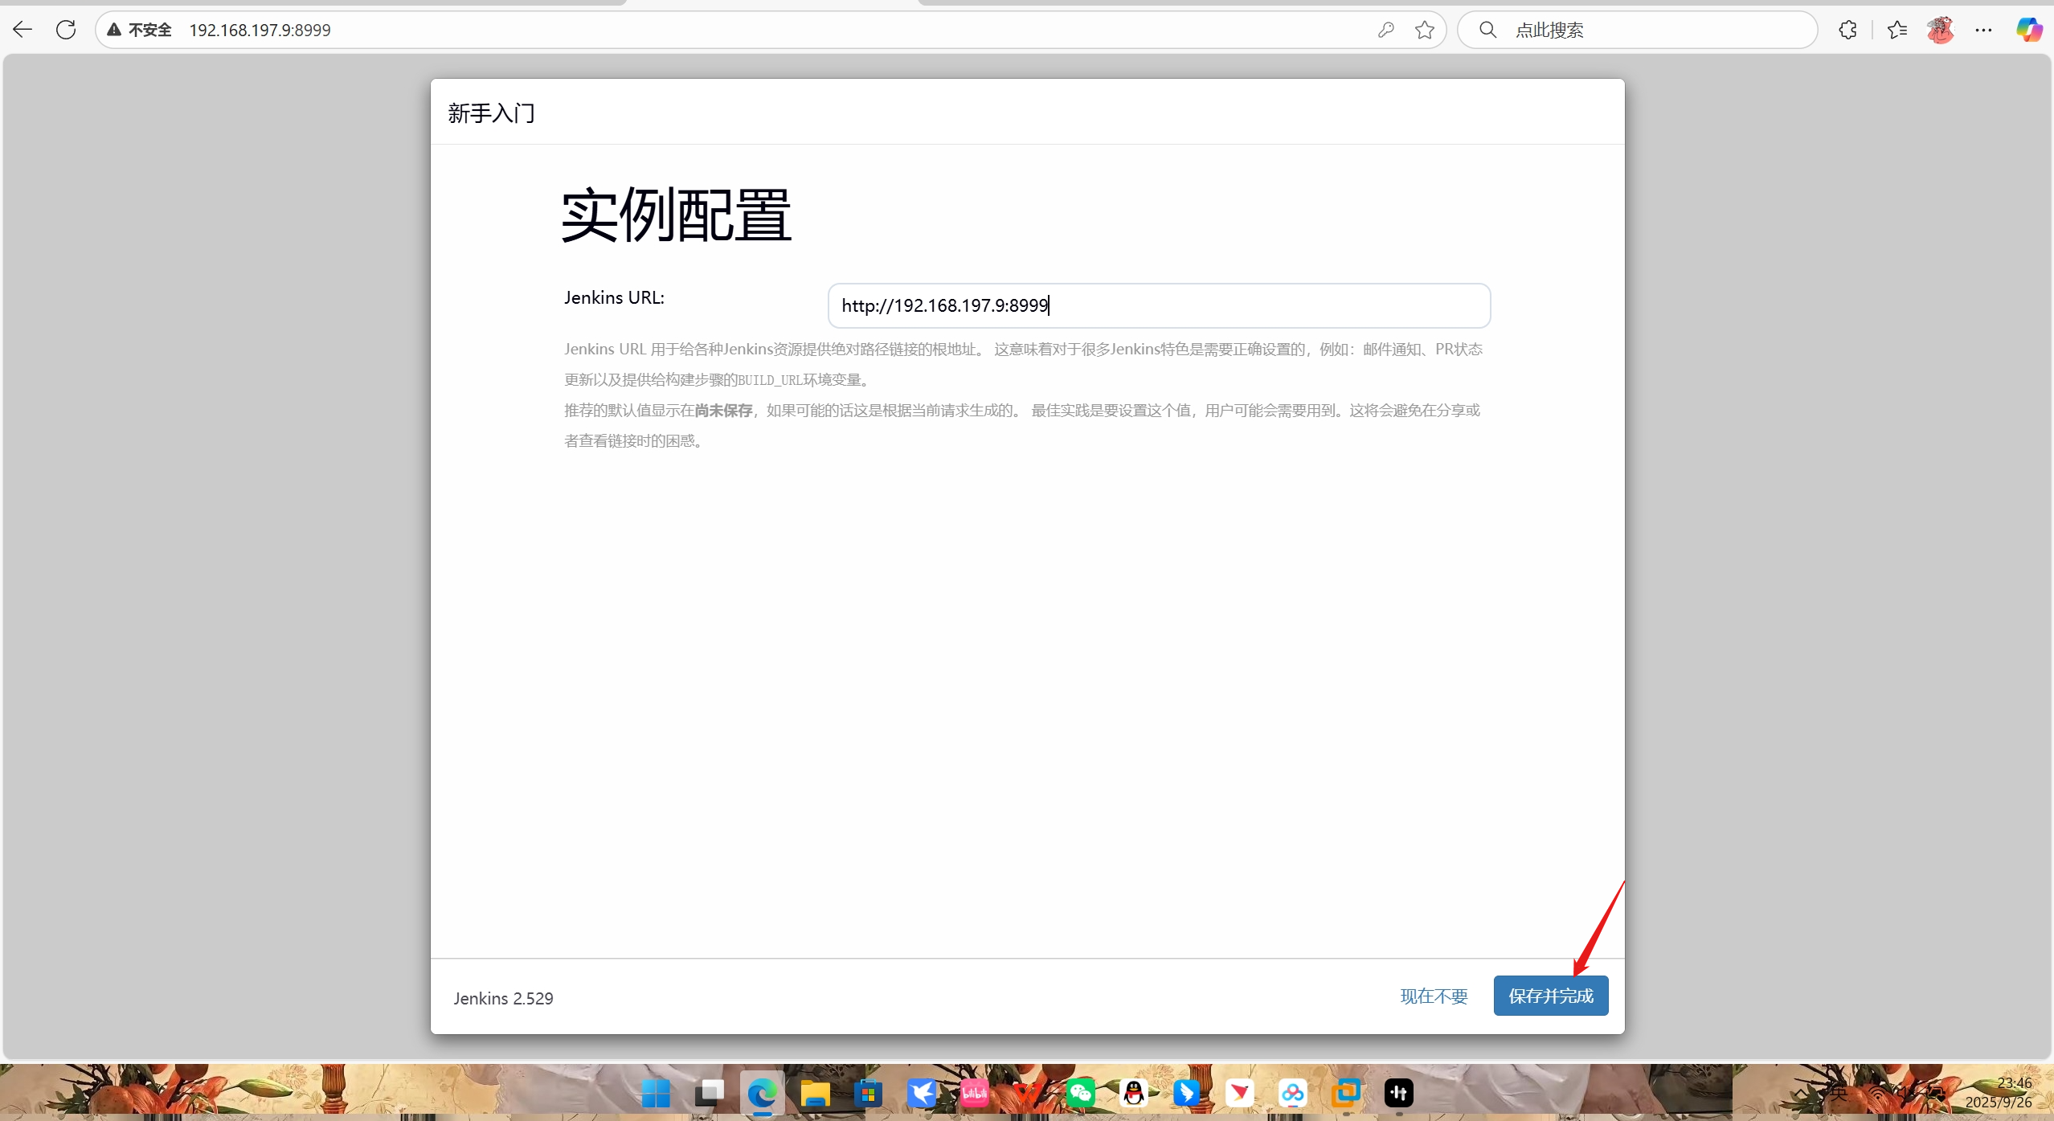Click the bold 尚未保存 text
Screen dimensions: 2054x1121
point(723,411)
